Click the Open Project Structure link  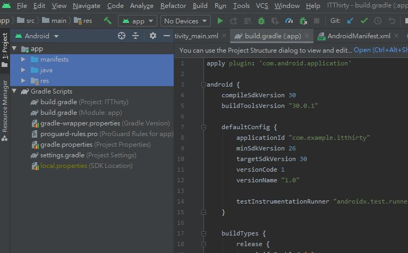[x=380, y=50]
